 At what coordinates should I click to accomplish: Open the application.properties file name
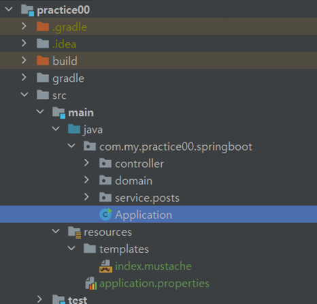pos(154,284)
